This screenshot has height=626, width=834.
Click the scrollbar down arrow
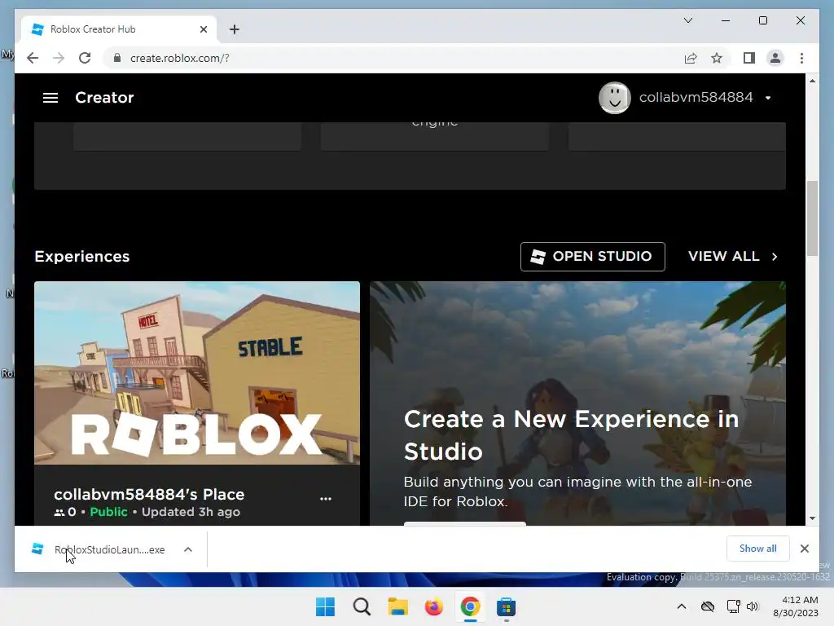[x=812, y=518]
